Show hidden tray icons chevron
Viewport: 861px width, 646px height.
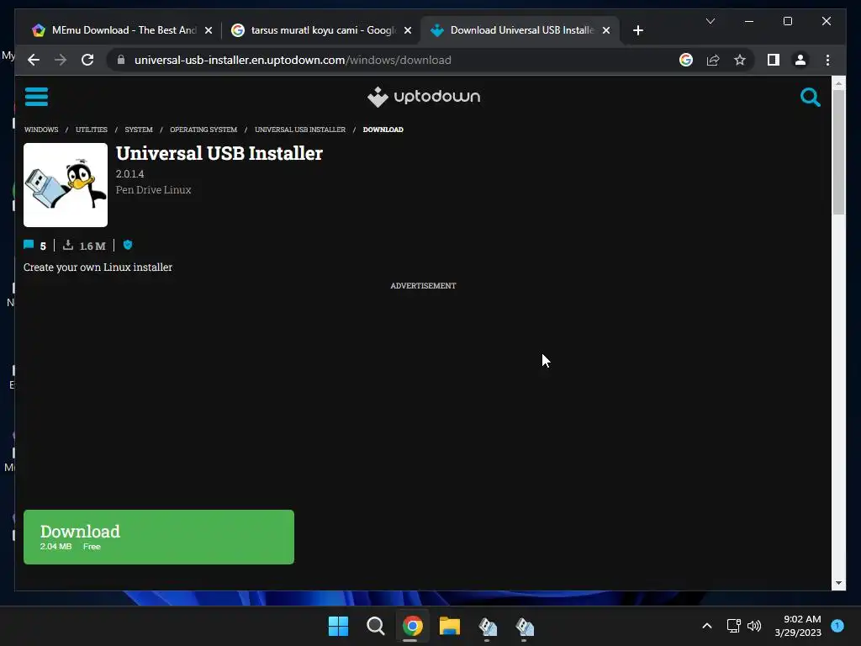(x=707, y=626)
